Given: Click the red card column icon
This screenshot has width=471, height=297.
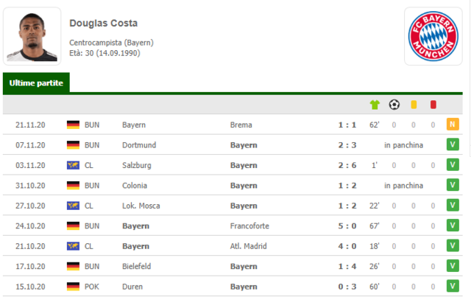Looking at the screenshot, I should point(433,105).
